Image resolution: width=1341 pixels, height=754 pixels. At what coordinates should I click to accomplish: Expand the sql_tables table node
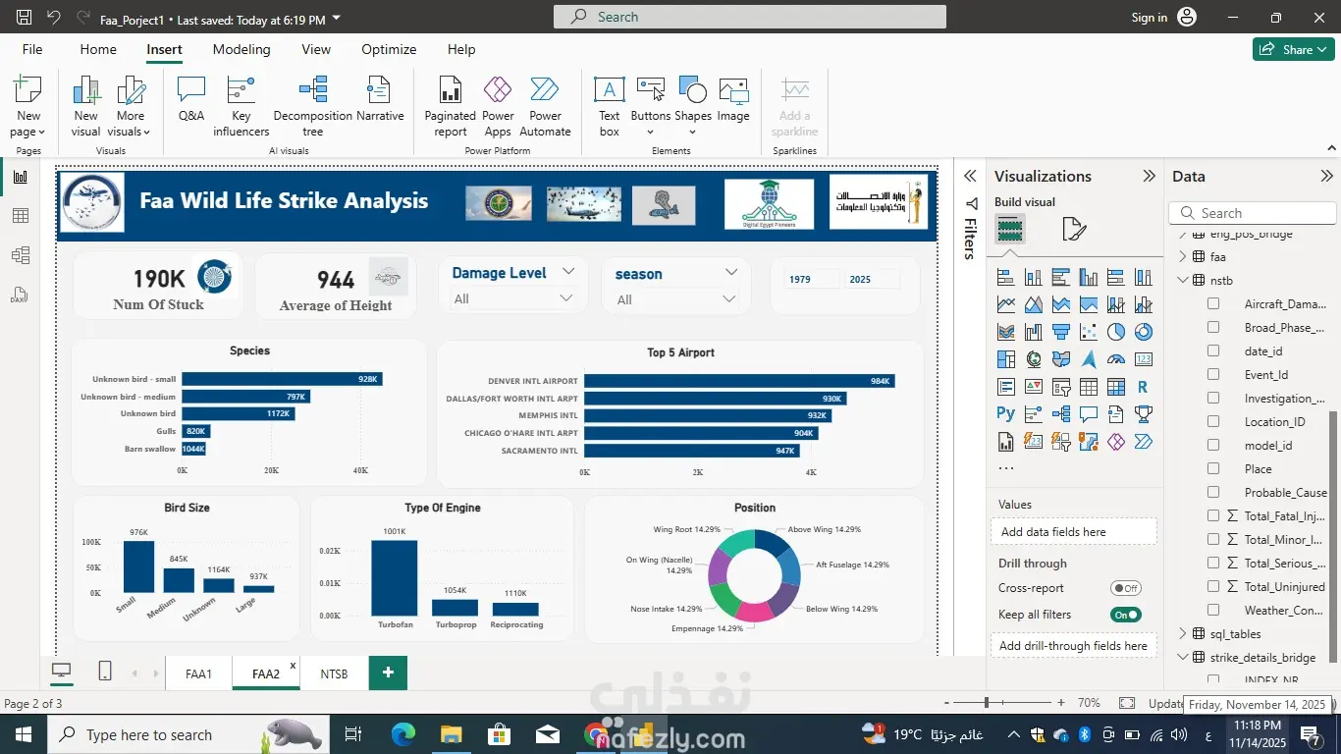tap(1182, 634)
